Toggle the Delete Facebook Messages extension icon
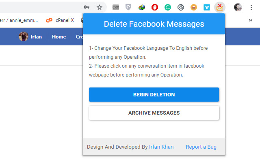This screenshot has width=260, height=162. point(220,7)
